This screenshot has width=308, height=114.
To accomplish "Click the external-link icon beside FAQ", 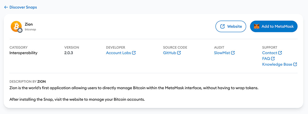I will 273,59.
